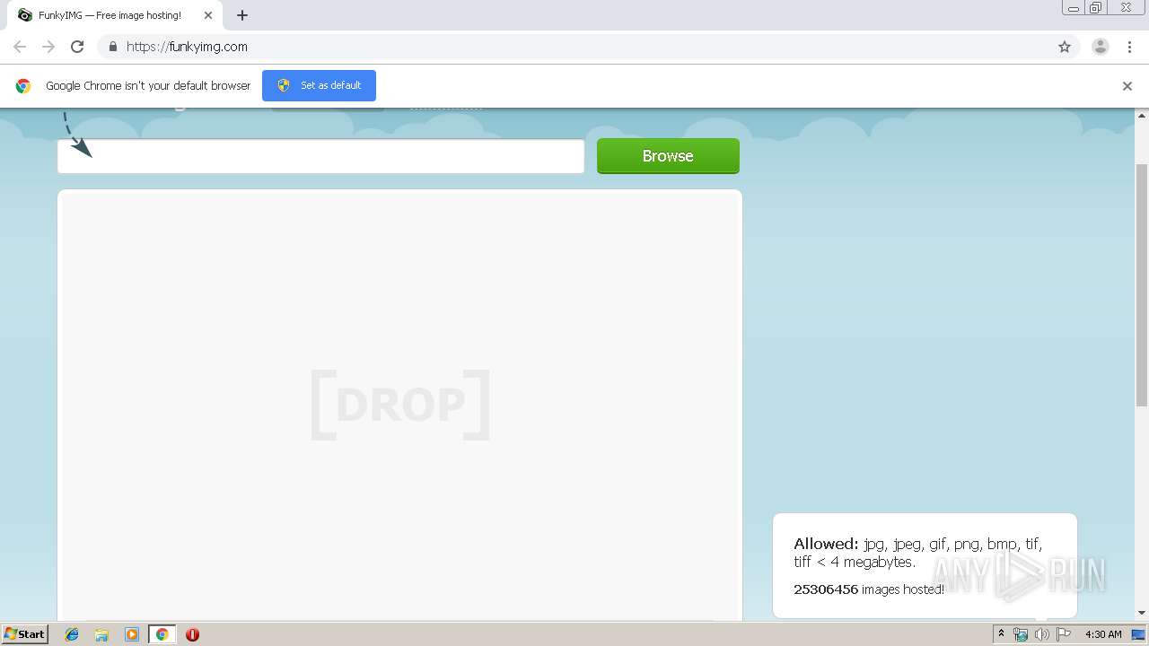Click "Google Chrome isn't your default browser" text
This screenshot has height=646, width=1149.
point(148,85)
